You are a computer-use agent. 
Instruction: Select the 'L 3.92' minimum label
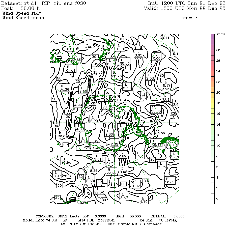coord(94,119)
